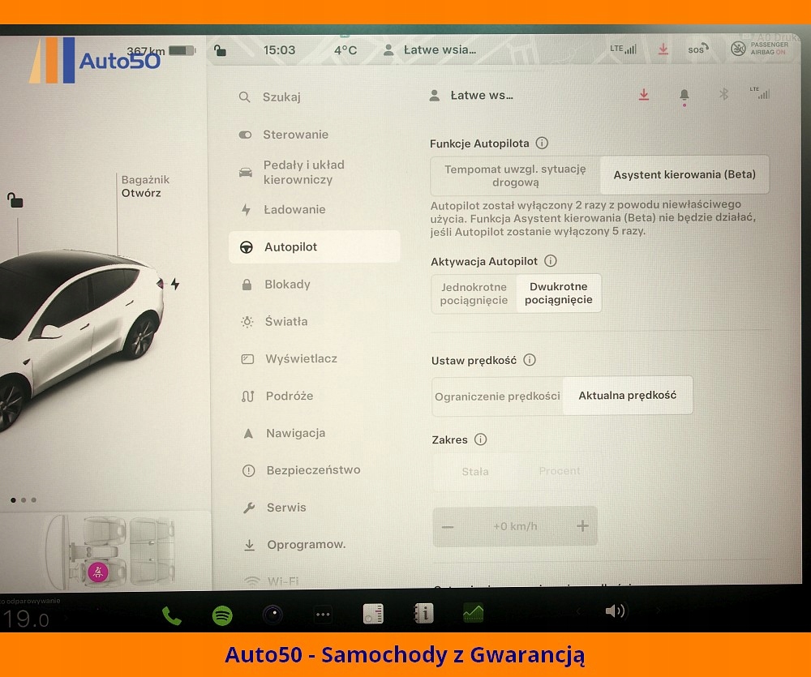Open Sterowanie settings menu
This screenshot has width=811, height=677.
tap(314, 135)
